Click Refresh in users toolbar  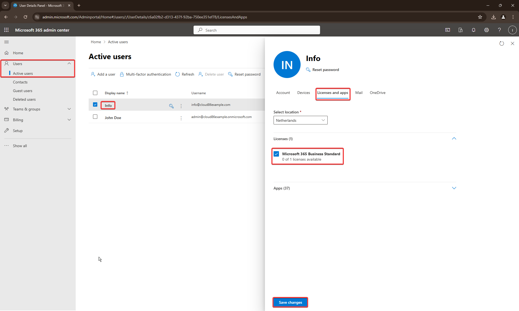185,74
